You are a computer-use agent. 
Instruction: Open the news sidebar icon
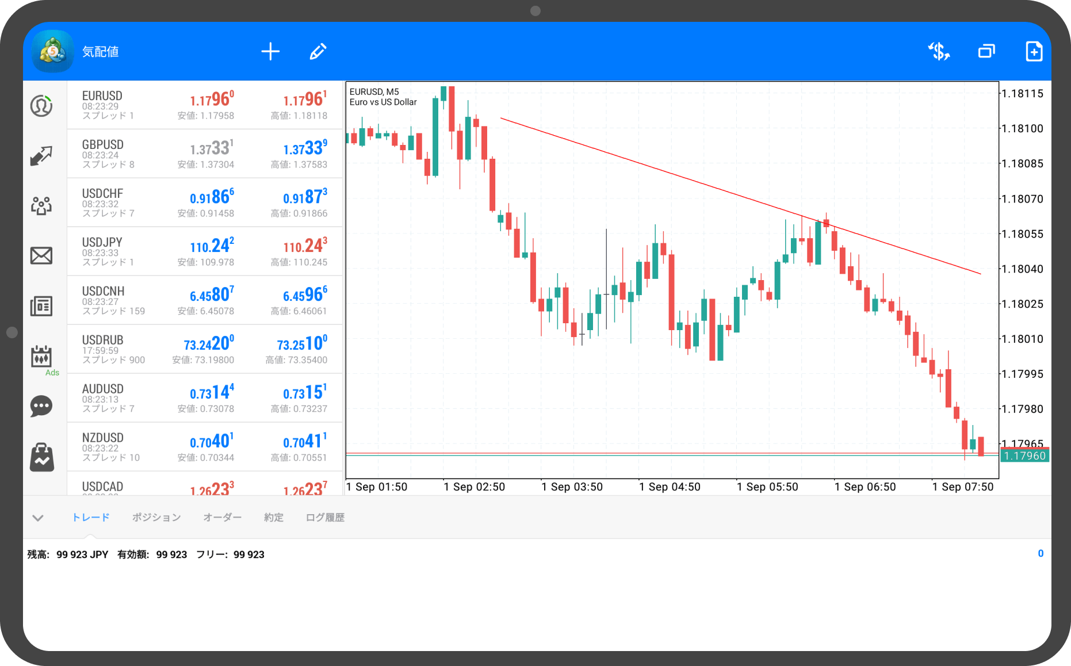tap(41, 306)
